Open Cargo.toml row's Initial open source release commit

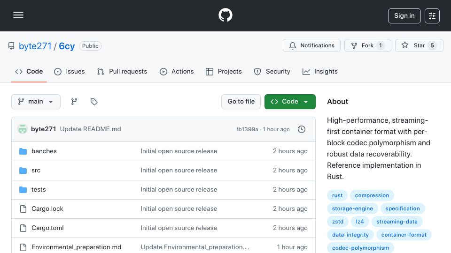[x=179, y=228]
